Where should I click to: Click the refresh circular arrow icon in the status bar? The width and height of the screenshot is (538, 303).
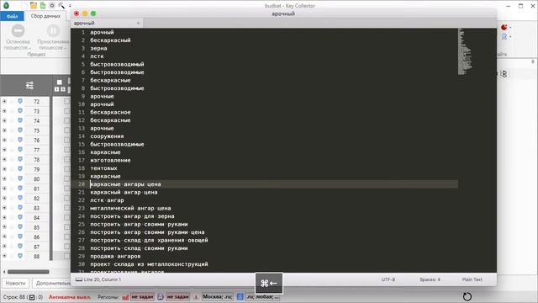(x=467, y=296)
